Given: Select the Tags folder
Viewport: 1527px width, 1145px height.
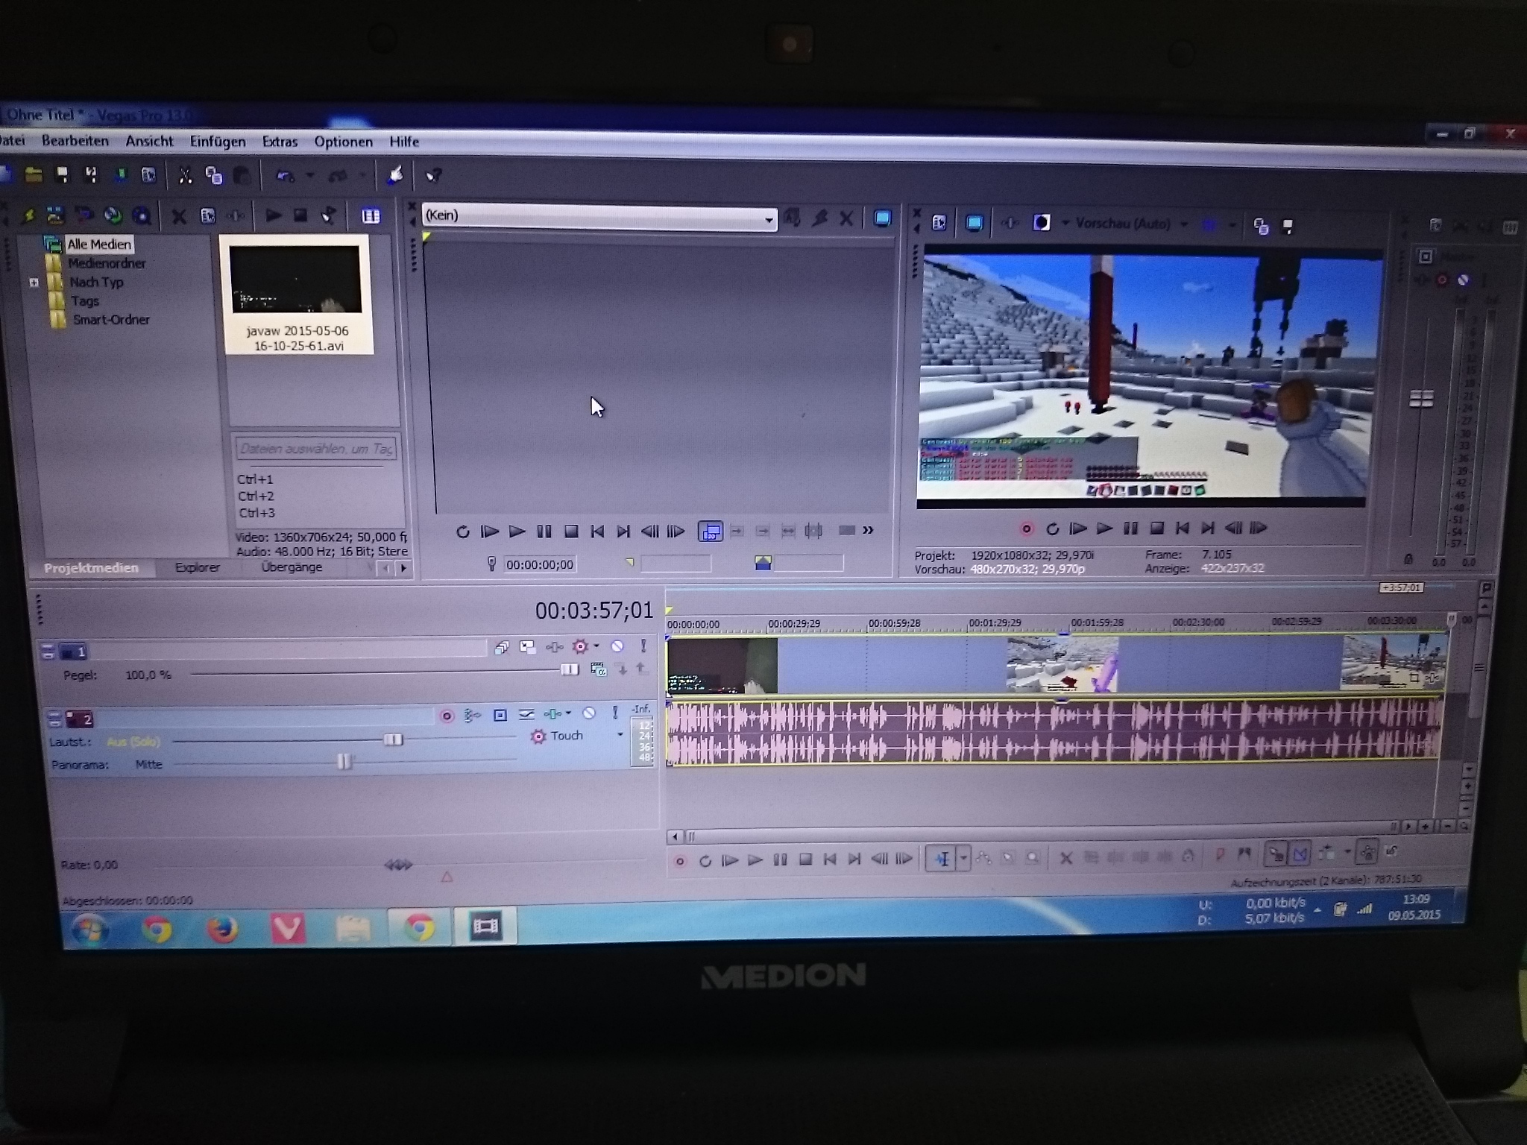Looking at the screenshot, I should (84, 301).
